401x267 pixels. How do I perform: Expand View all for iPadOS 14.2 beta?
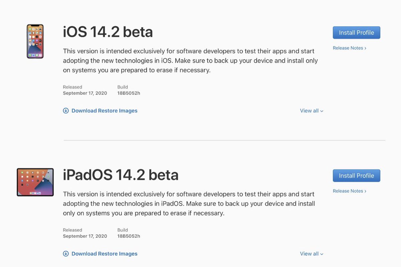[311, 253]
